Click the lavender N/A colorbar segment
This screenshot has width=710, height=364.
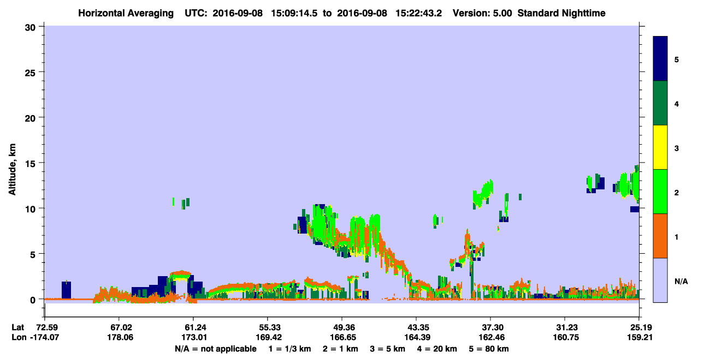(660, 280)
